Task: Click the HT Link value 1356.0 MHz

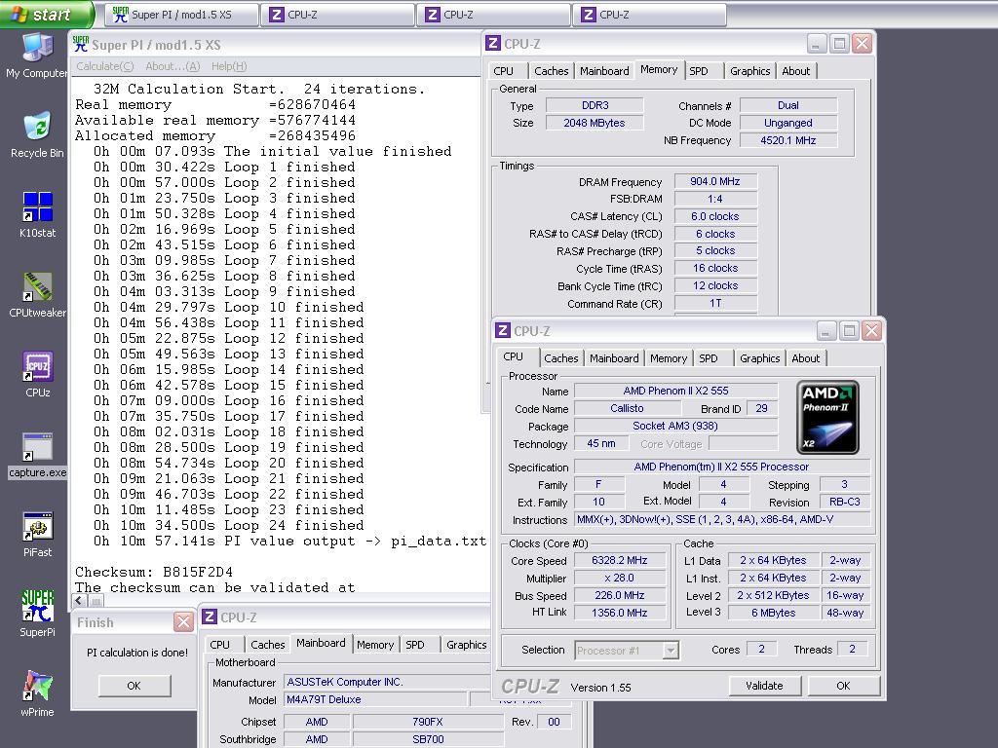Action: (619, 613)
